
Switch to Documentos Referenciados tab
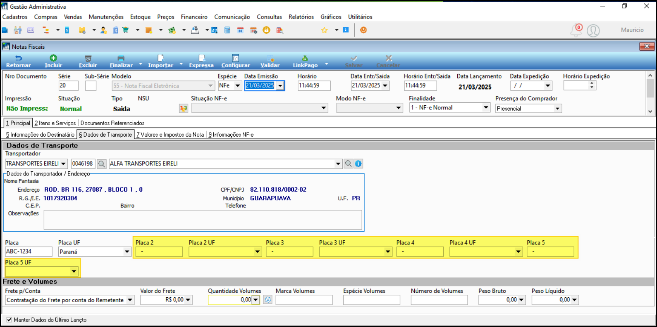point(112,123)
